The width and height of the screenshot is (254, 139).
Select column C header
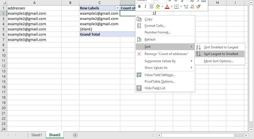[100, 2]
